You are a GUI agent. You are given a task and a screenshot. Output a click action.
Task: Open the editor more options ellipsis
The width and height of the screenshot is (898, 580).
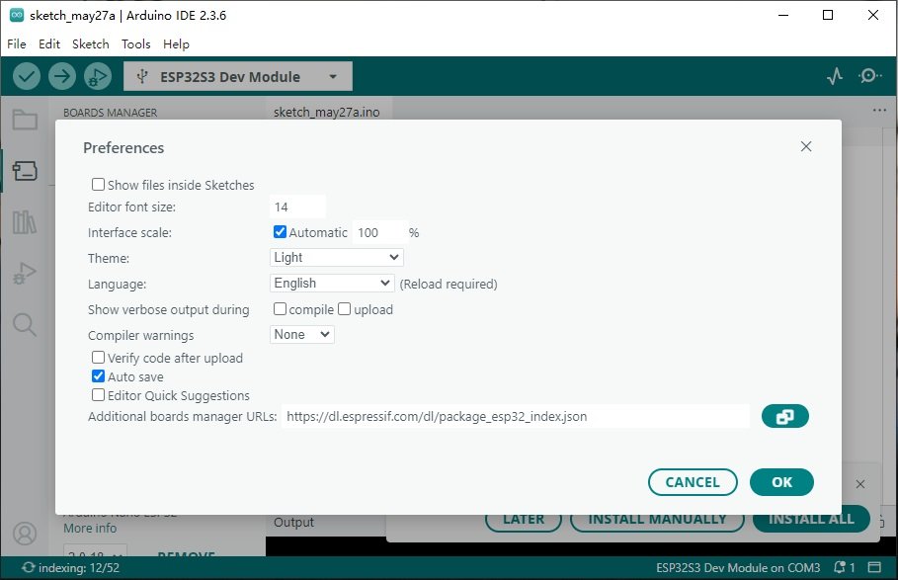pyautogui.click(x=879, y=110)
